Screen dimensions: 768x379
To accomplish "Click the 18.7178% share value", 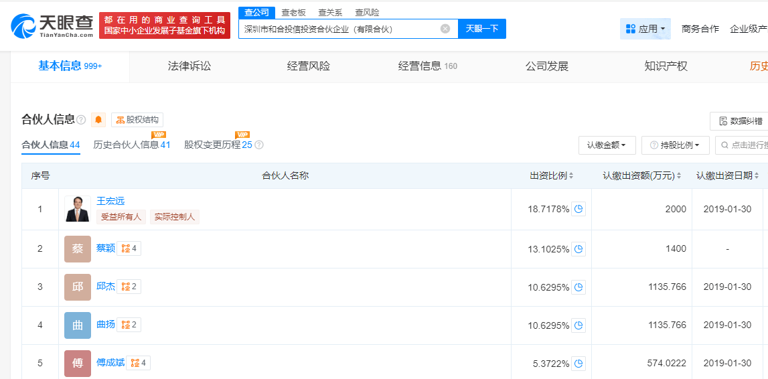I will (548, 209).
